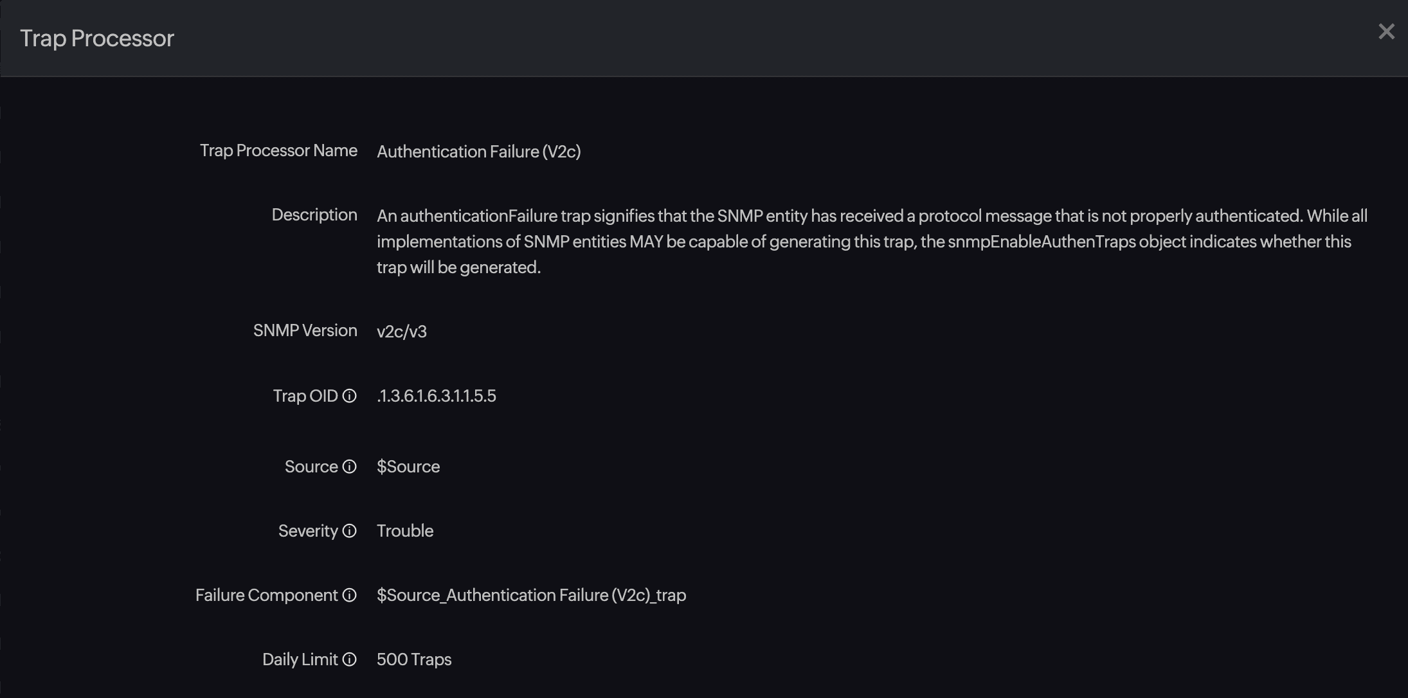This screenshot has height=698, width=1408.
Task: Click the Daily Limit label text
Action: point(300,659)
